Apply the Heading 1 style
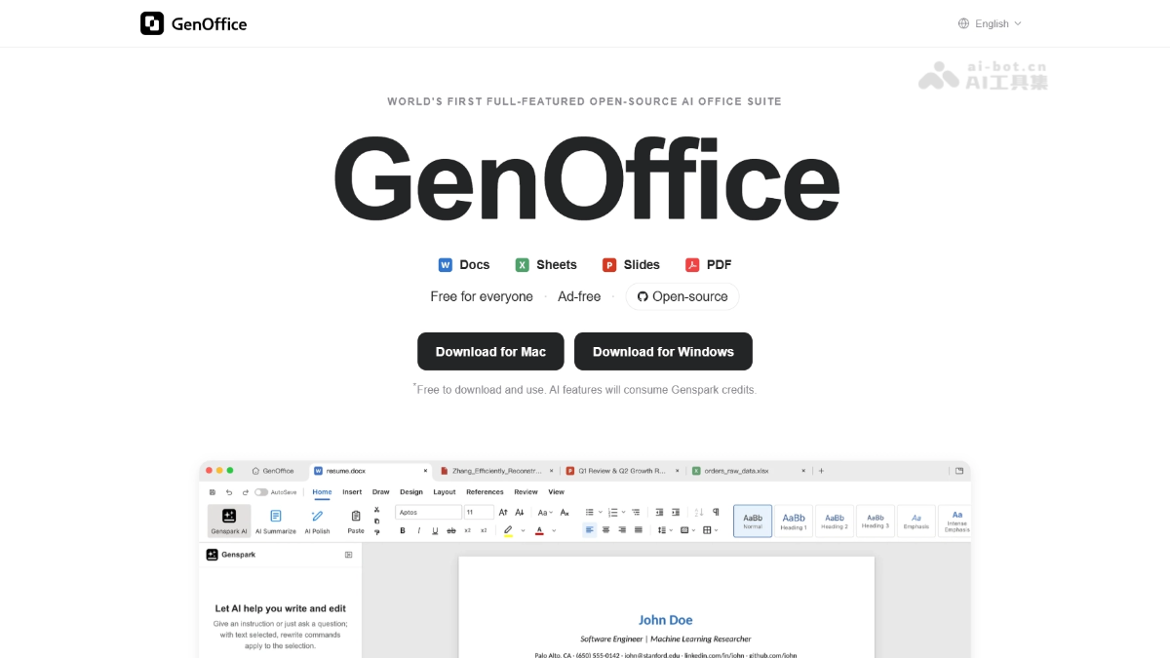1170x658 pixels. click(794, 522)
